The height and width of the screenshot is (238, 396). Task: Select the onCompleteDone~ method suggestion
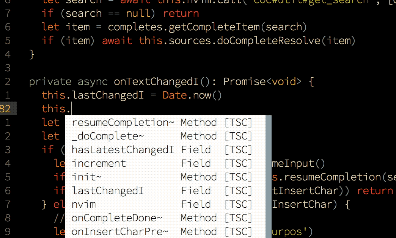tap(117, 218)
